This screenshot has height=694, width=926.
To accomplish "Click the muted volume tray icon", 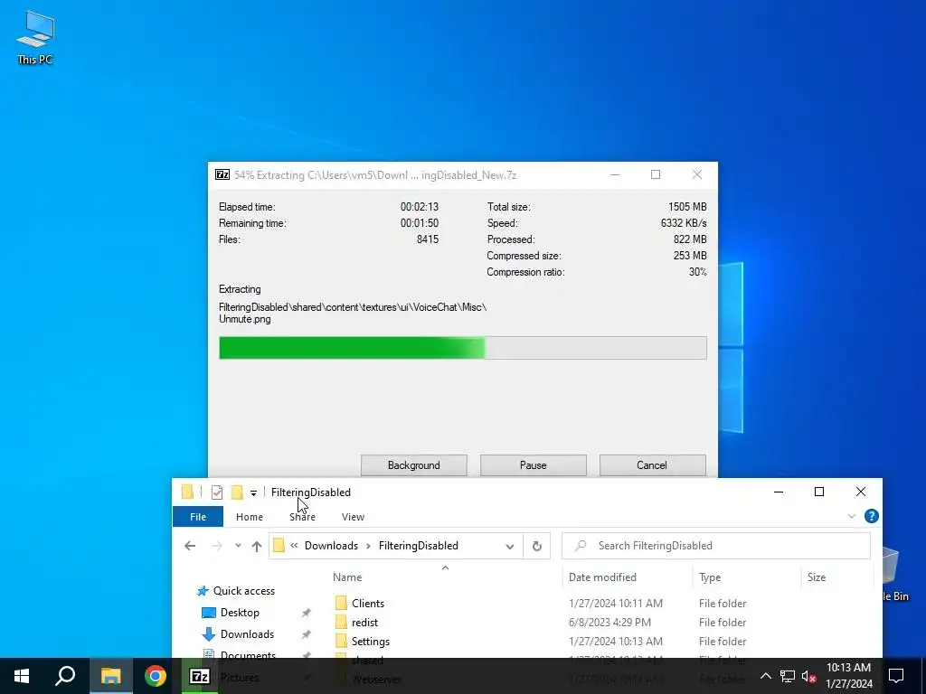I will [808, 676].
